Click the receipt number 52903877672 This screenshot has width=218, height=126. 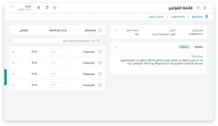point(196,34)
